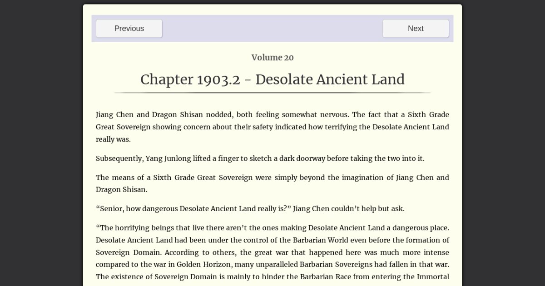The image size is (545, 286).
Task: Click the paragraph beginning with 'Subsequently, Yang Junlong'
Action: coord(260,158)
